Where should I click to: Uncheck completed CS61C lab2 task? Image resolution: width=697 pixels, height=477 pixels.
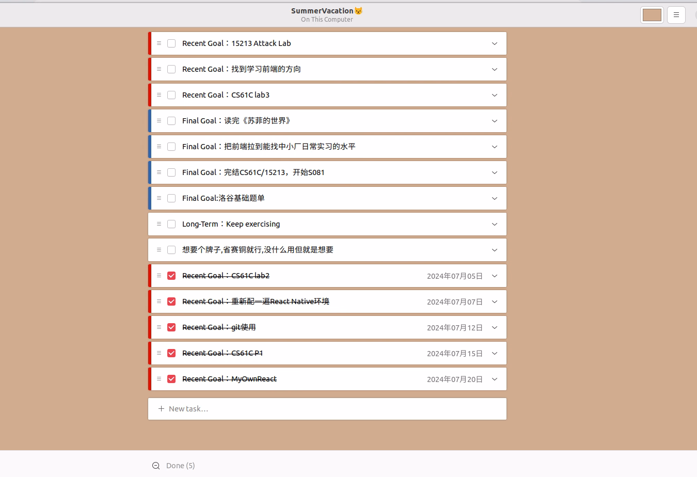tap(171, 276)
